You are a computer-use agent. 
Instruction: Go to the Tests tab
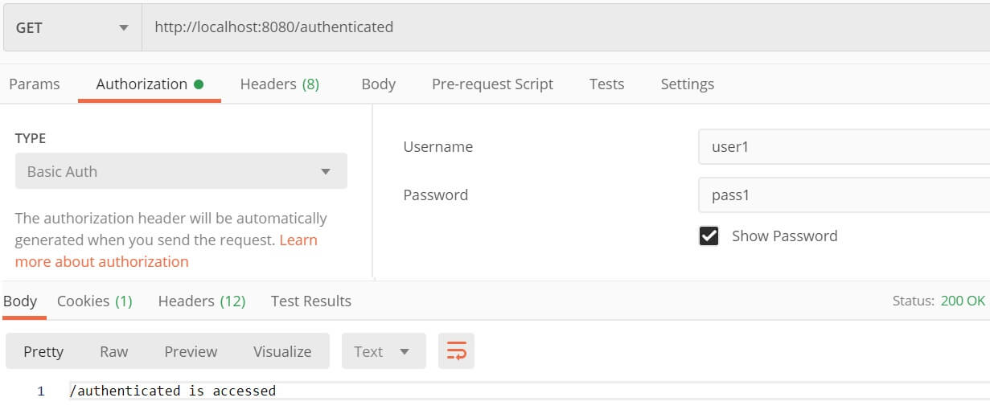[x=606, y=84]
